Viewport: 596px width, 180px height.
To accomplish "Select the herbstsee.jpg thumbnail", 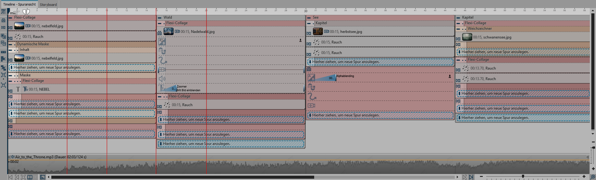I will click(318, 31).
